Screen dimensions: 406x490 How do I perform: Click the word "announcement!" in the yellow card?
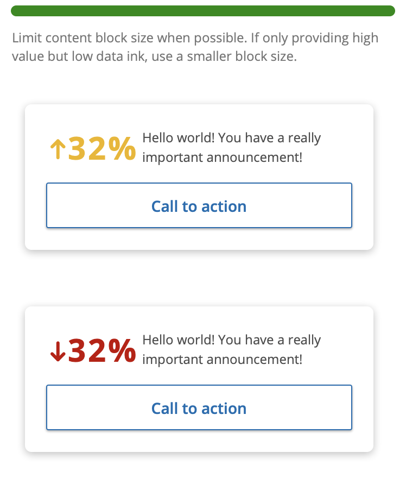coord(255,157)
